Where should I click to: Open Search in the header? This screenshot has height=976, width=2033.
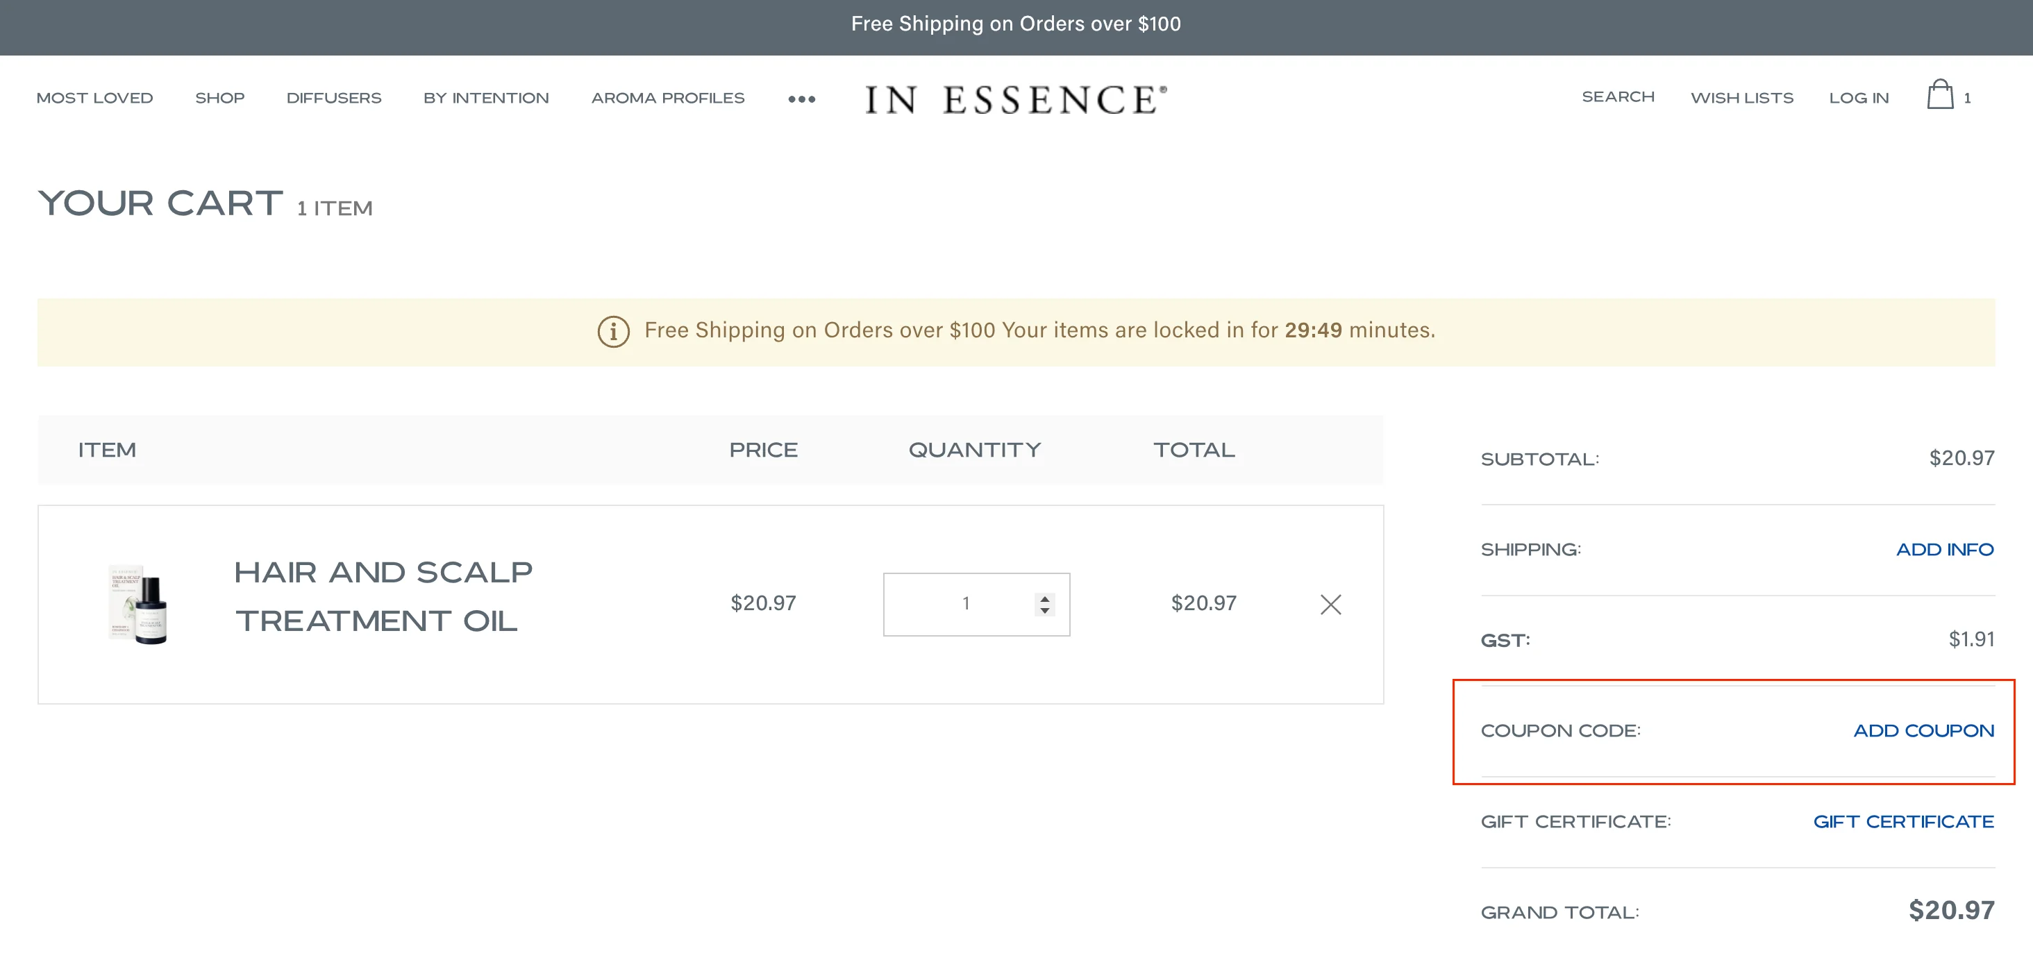[1618, 96]
